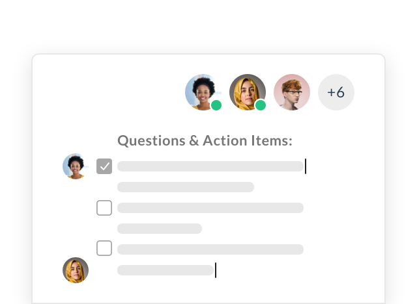Select the second line under the checked item
The image size is (417, 304).
185,187
